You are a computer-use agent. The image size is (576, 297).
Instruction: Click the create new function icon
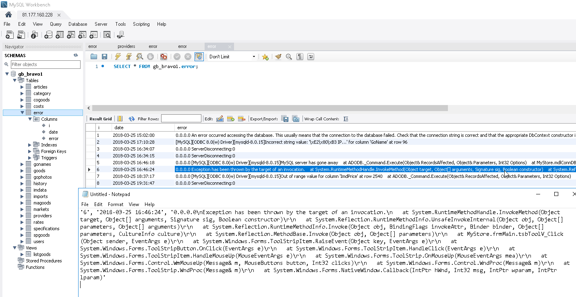(93, 35)
